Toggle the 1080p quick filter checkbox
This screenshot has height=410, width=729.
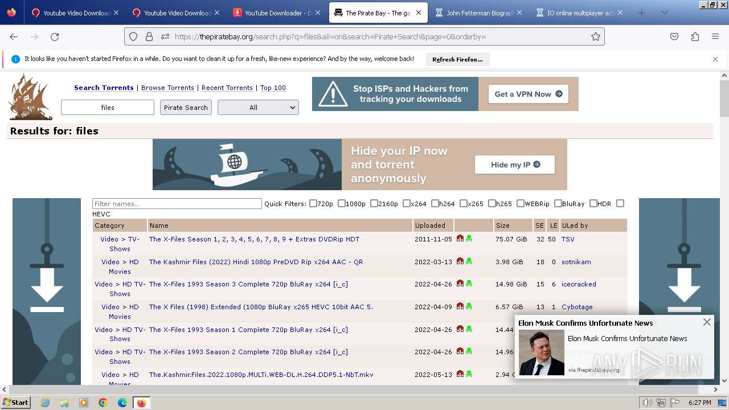(x=342, y=203)
